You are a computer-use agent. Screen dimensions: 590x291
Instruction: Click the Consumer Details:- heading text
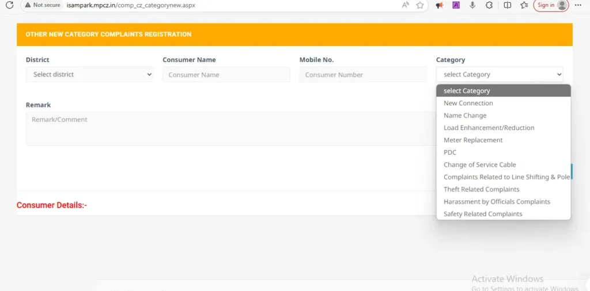pos(52,205)
